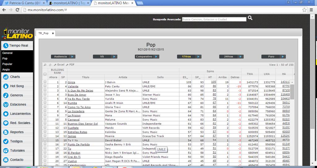Toggle select-all checkbox in table header
Screen dimensions: 317x168
(45, 74)
